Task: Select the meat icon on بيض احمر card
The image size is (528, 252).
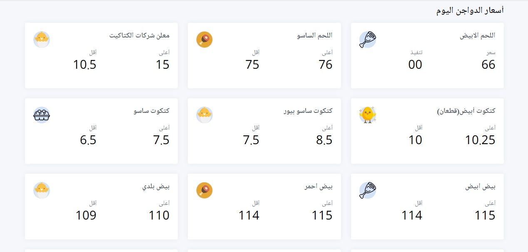Action: 204,190
